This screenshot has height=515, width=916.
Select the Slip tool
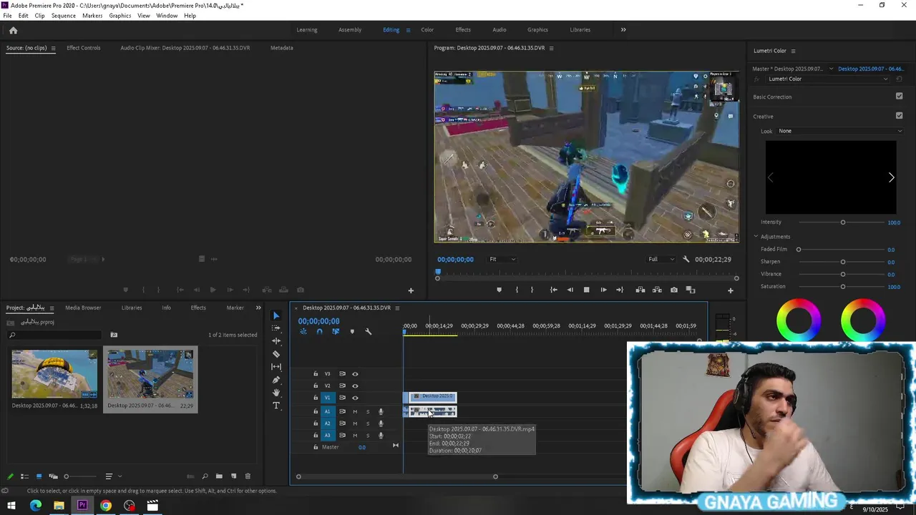(x=276, y=367)
